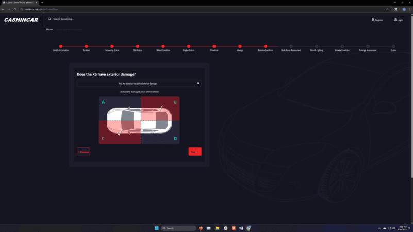Viewport: 413px width, 232px height.
Task: Click the Next button
Action: point(194,152)
